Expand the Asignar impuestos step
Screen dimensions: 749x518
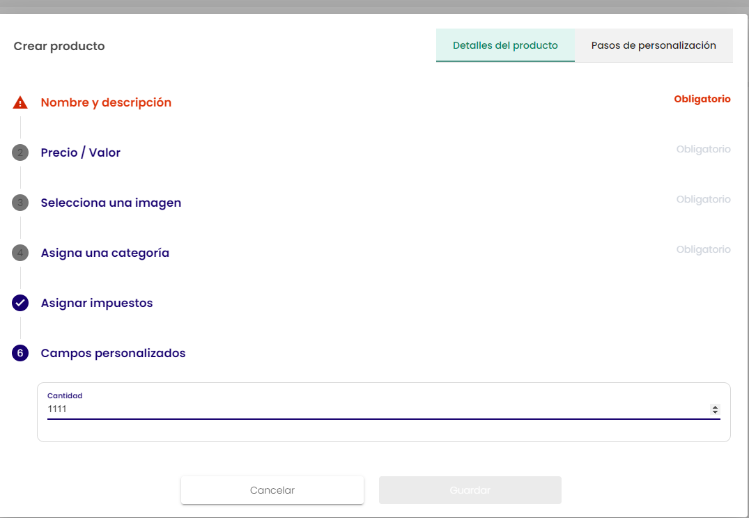[x=97, y=303]
